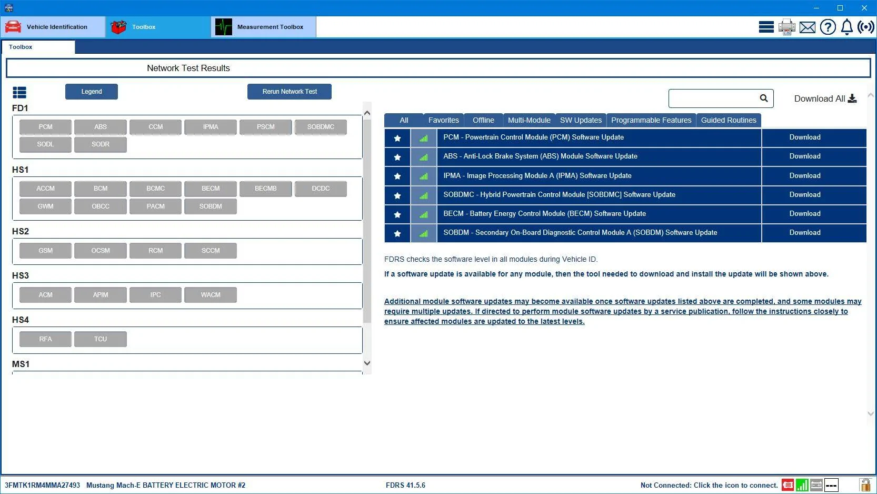
Task: Open the additional module software updates link
Action: pos(623,311)
